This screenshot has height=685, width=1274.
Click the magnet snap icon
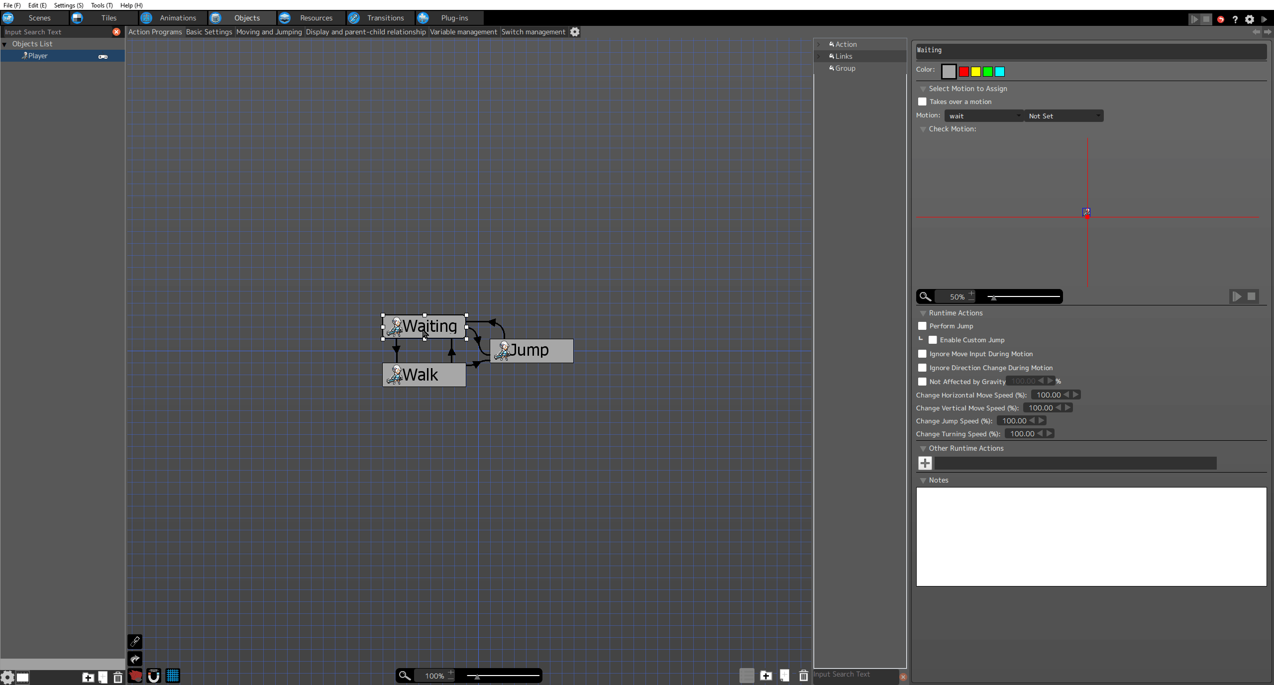(x=154, y=676)
